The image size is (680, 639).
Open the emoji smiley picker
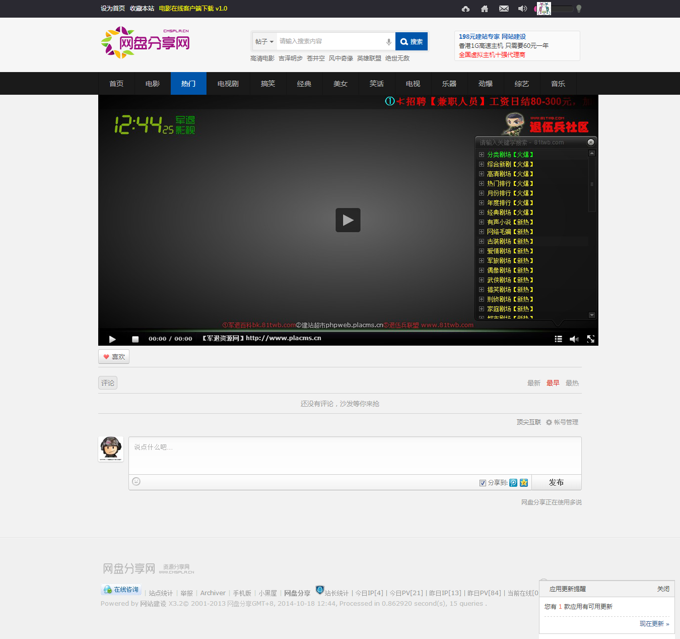[x=136, y=482]
